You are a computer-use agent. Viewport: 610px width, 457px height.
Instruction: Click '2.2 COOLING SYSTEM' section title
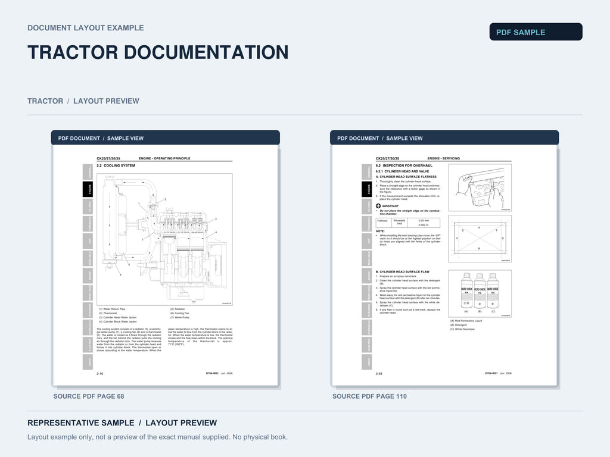point(116,165)
